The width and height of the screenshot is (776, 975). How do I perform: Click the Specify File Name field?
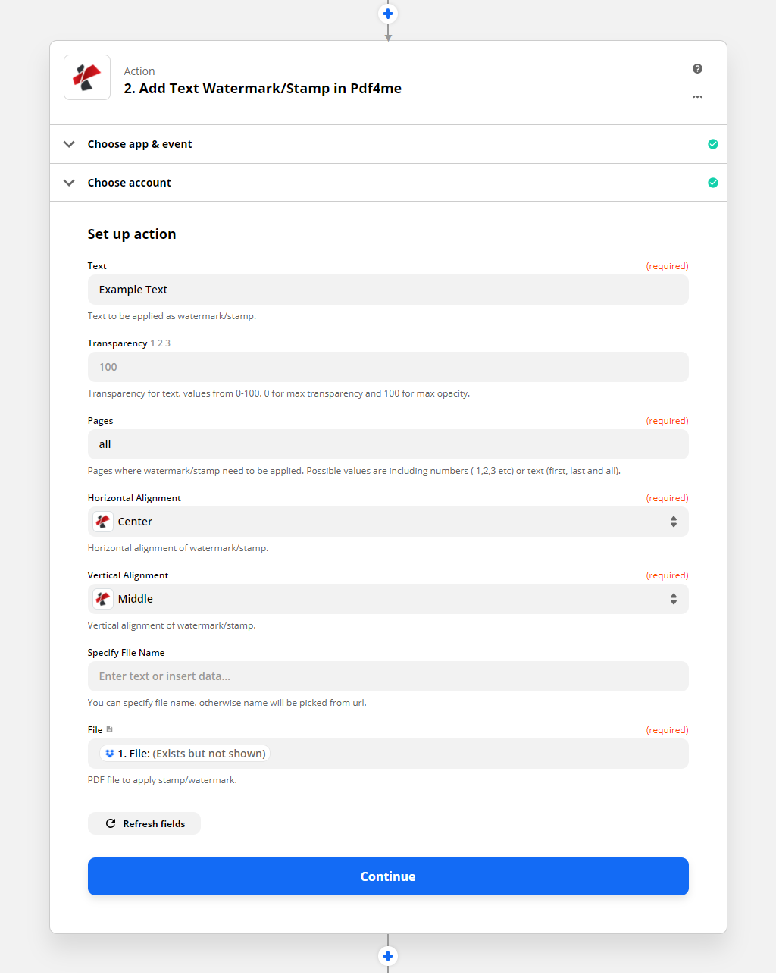coord(388,676)
